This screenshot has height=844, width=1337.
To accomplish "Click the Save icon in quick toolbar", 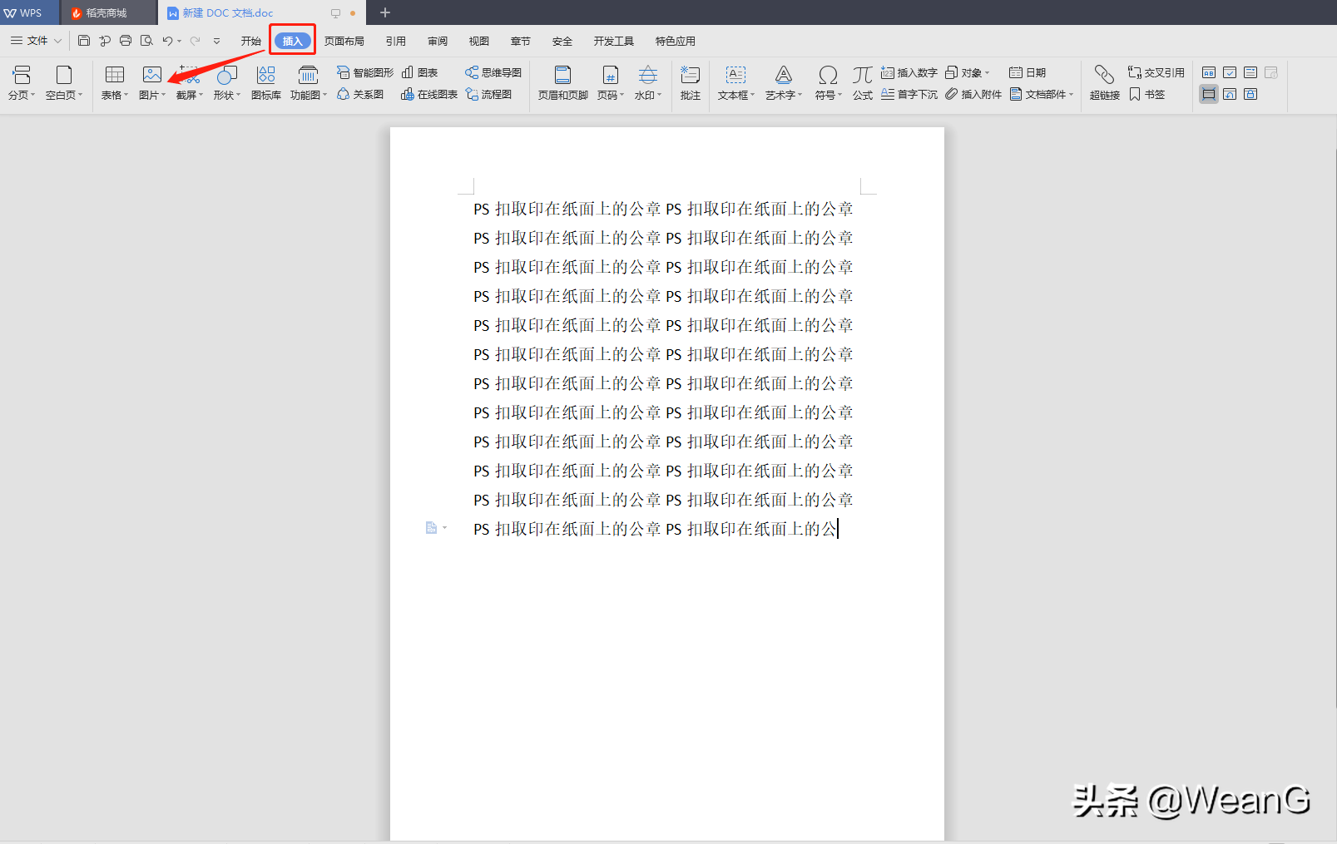I will pyautogui.click(x=84, y=40).
